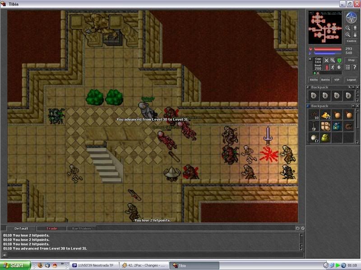The height and width of the screenshot is (270, 361).
Task: Open the quest log list icon
Action: point(348,67)
